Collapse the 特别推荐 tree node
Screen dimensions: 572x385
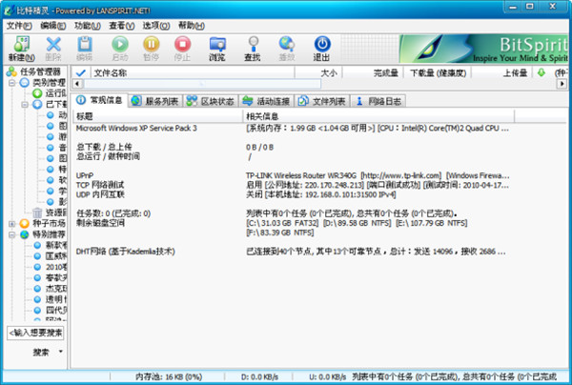point(11,234)
